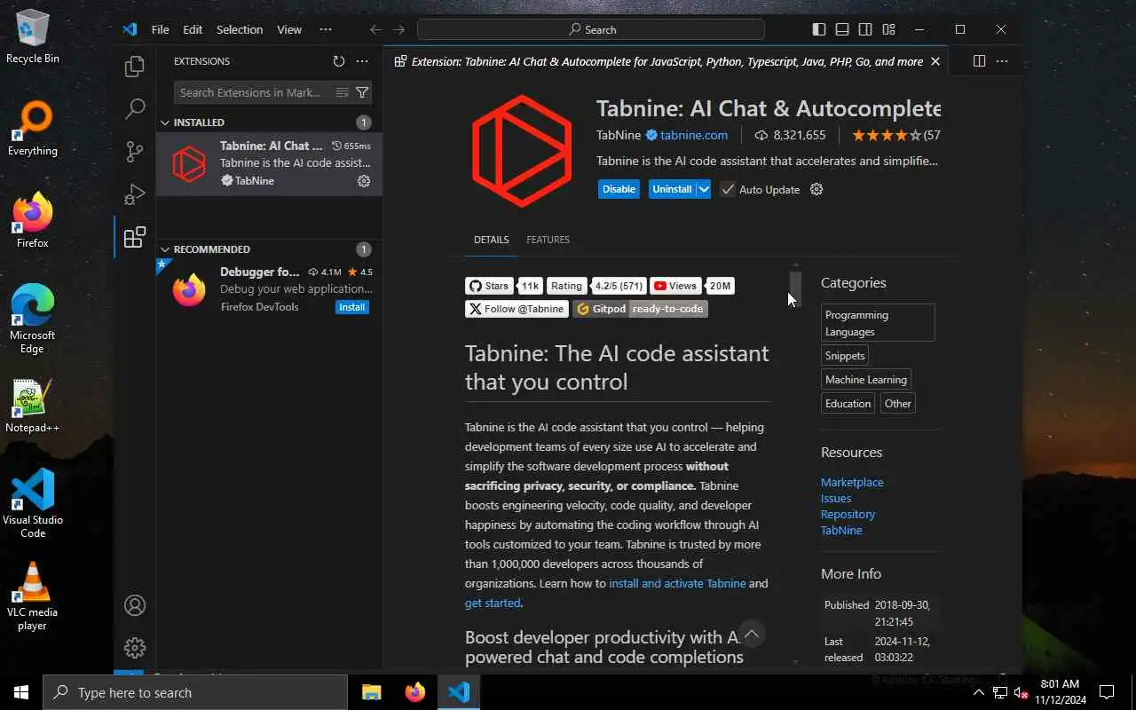Refresh the extensions list

338,61
